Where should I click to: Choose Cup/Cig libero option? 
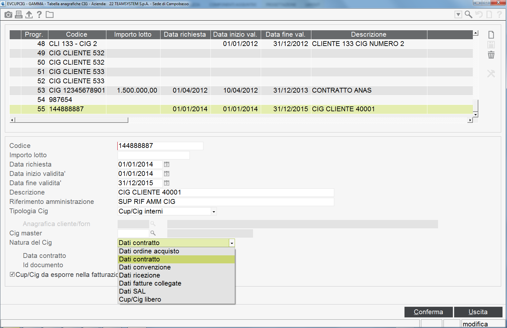[177, 299]
